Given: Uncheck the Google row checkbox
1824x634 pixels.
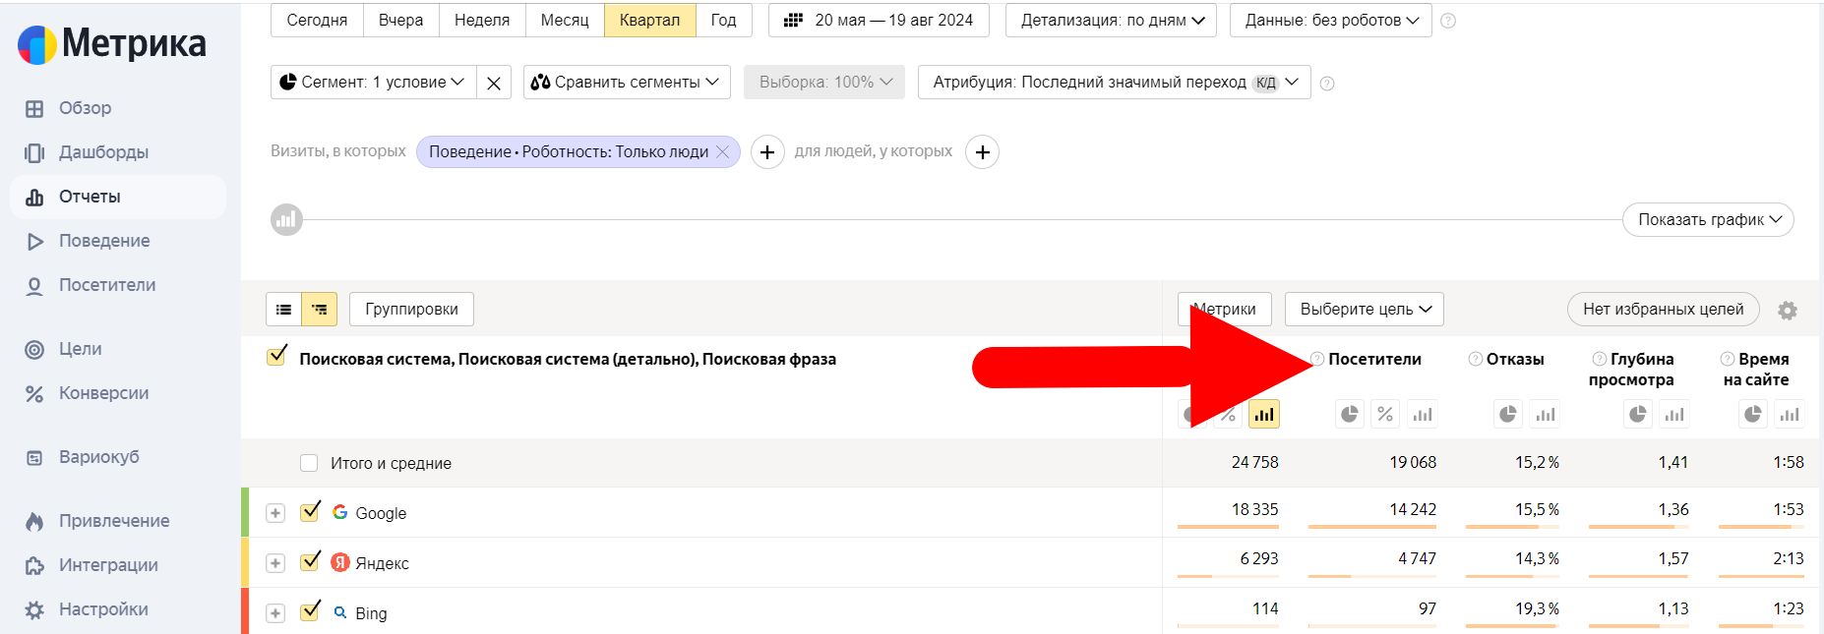Looking at the screenshot, I should (311, 511).
